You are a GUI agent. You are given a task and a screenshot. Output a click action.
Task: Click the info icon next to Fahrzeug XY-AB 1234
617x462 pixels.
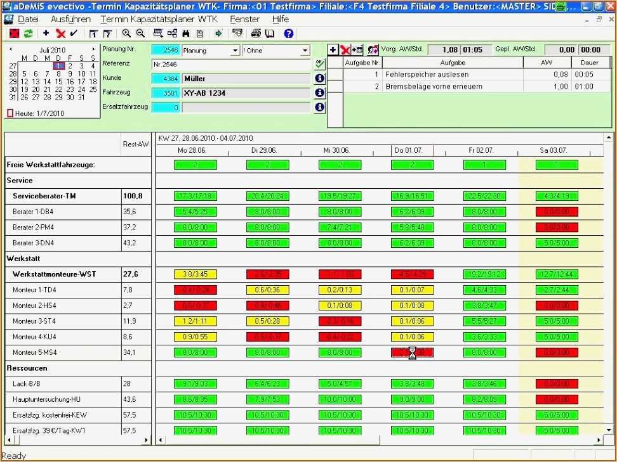tap(319, 93)
